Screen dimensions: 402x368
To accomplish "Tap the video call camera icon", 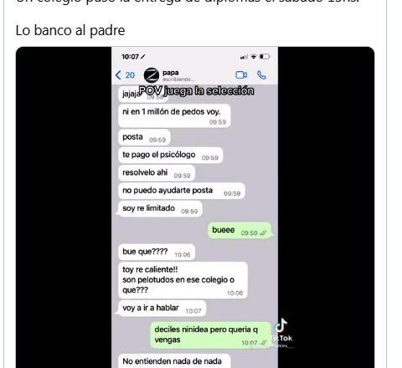I will tap(241, 75).
